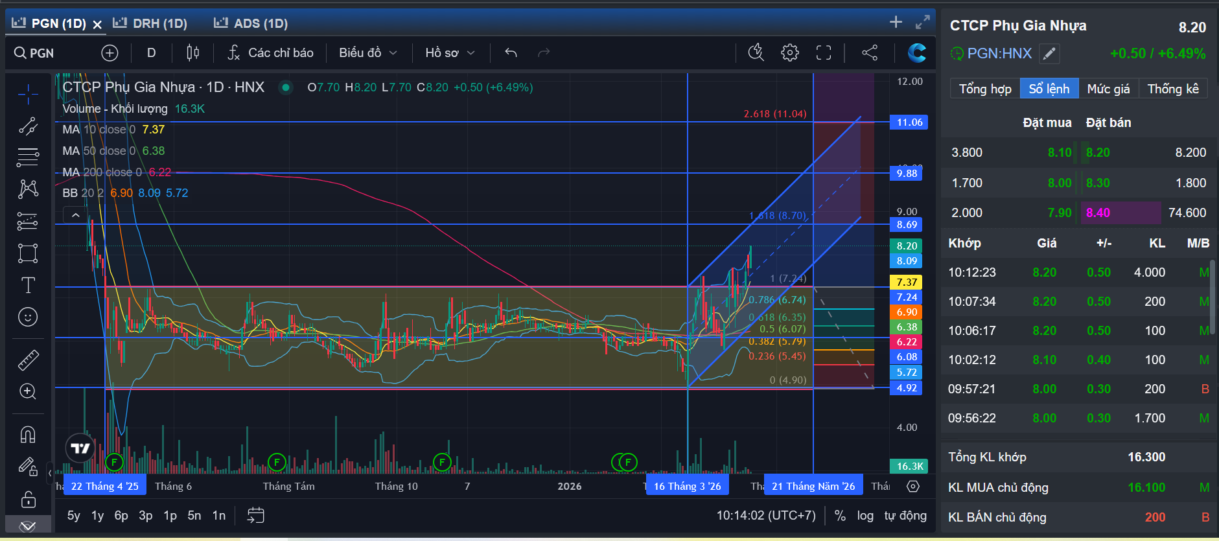Open the emoji icons tool
The width and height of the screenshot is (1219, 541).
tap(28, 317)
